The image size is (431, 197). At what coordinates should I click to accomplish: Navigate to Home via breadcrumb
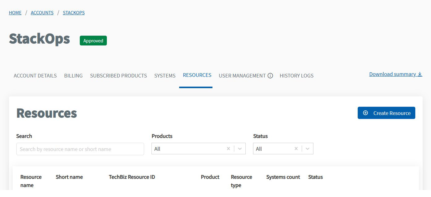15,12
